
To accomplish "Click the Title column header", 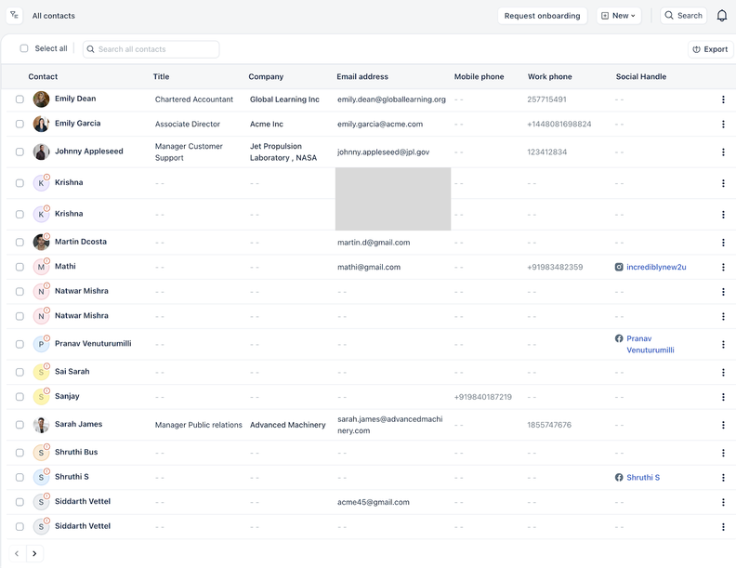I will [x=161, y=76].
